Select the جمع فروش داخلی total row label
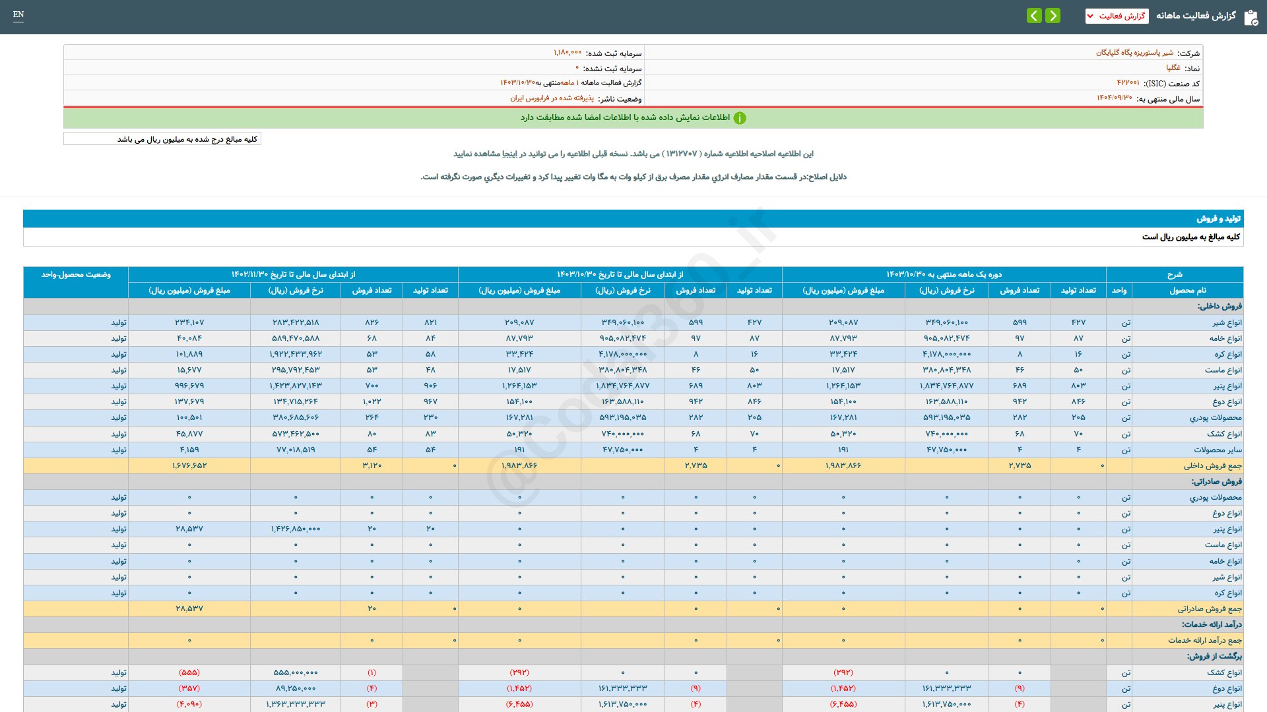The width and height of the screenshot is (1267, 712). tap(1212, 465)
